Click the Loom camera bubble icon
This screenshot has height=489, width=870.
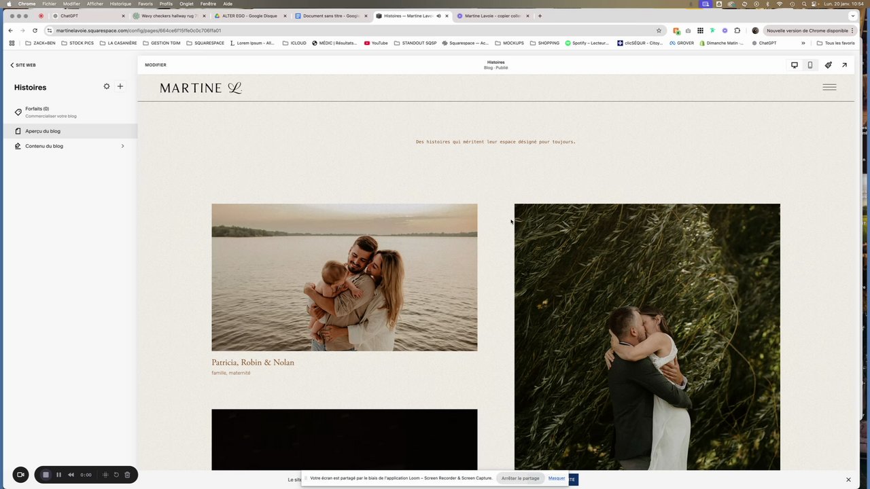point(20,475)
